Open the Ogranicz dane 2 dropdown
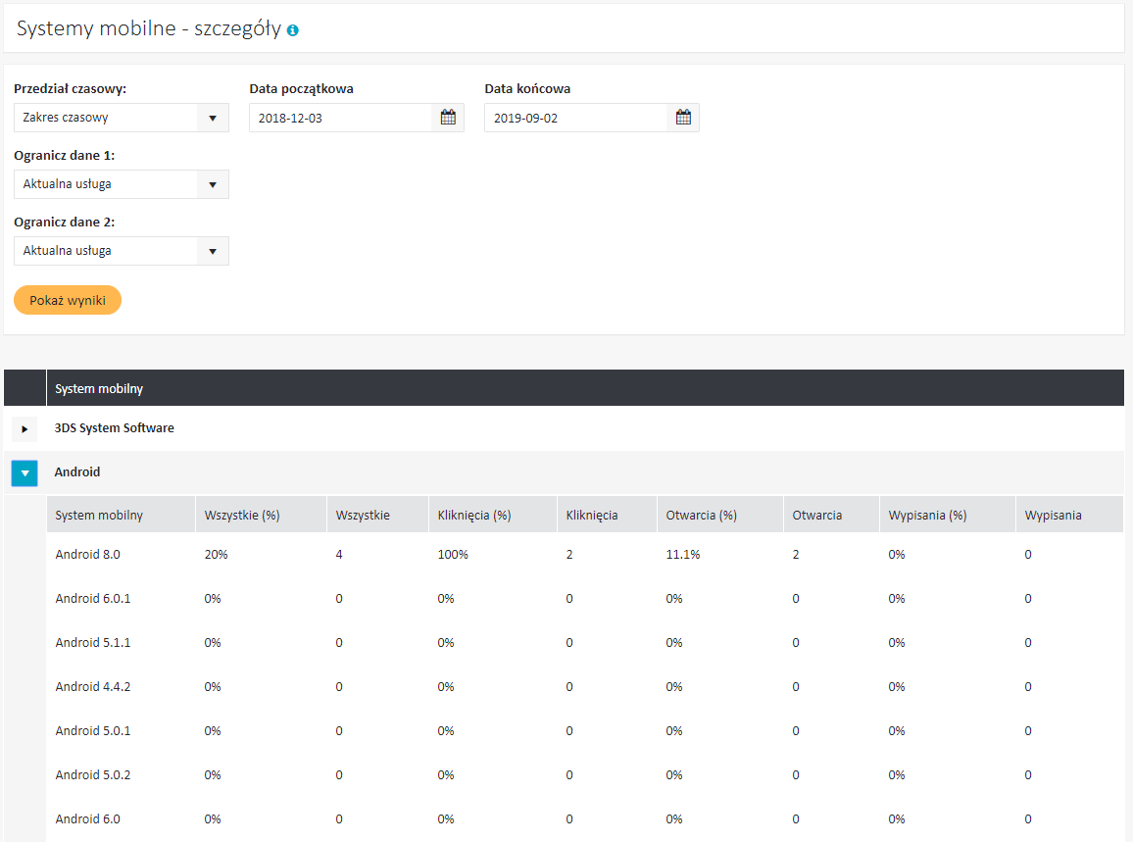1133x842 pixels. coord(121,251)
